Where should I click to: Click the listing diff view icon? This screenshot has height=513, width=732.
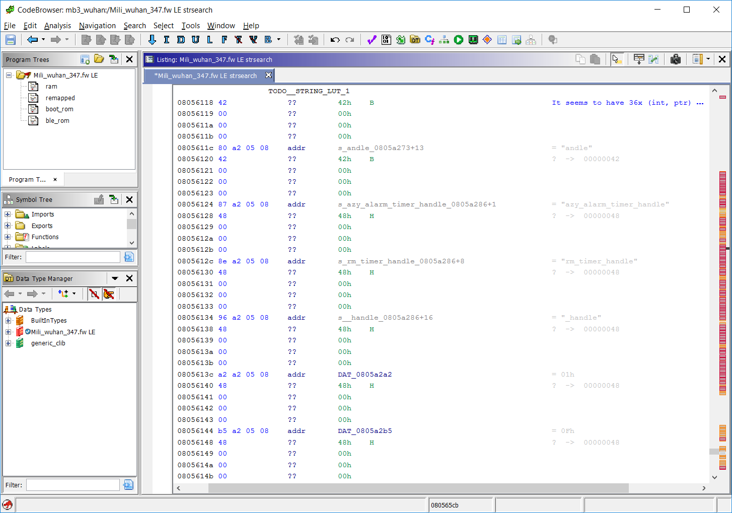click(x=653, y=59)
